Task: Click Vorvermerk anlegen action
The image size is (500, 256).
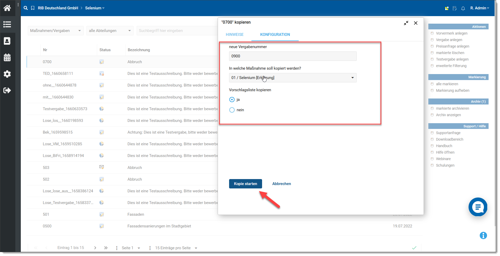Action: pos(452,33)
